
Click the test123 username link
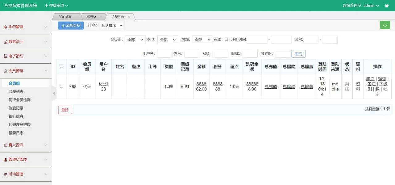point(103,86)
